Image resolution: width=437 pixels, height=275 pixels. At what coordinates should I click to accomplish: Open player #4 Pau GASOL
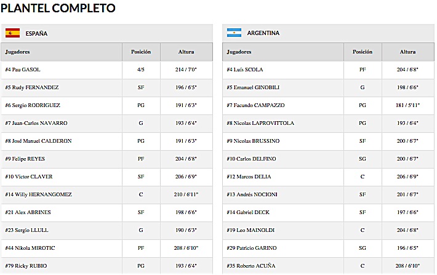point(23,70)
